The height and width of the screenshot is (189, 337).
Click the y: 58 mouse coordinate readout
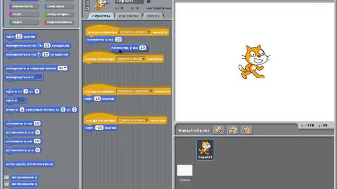[x=323, y=125]
